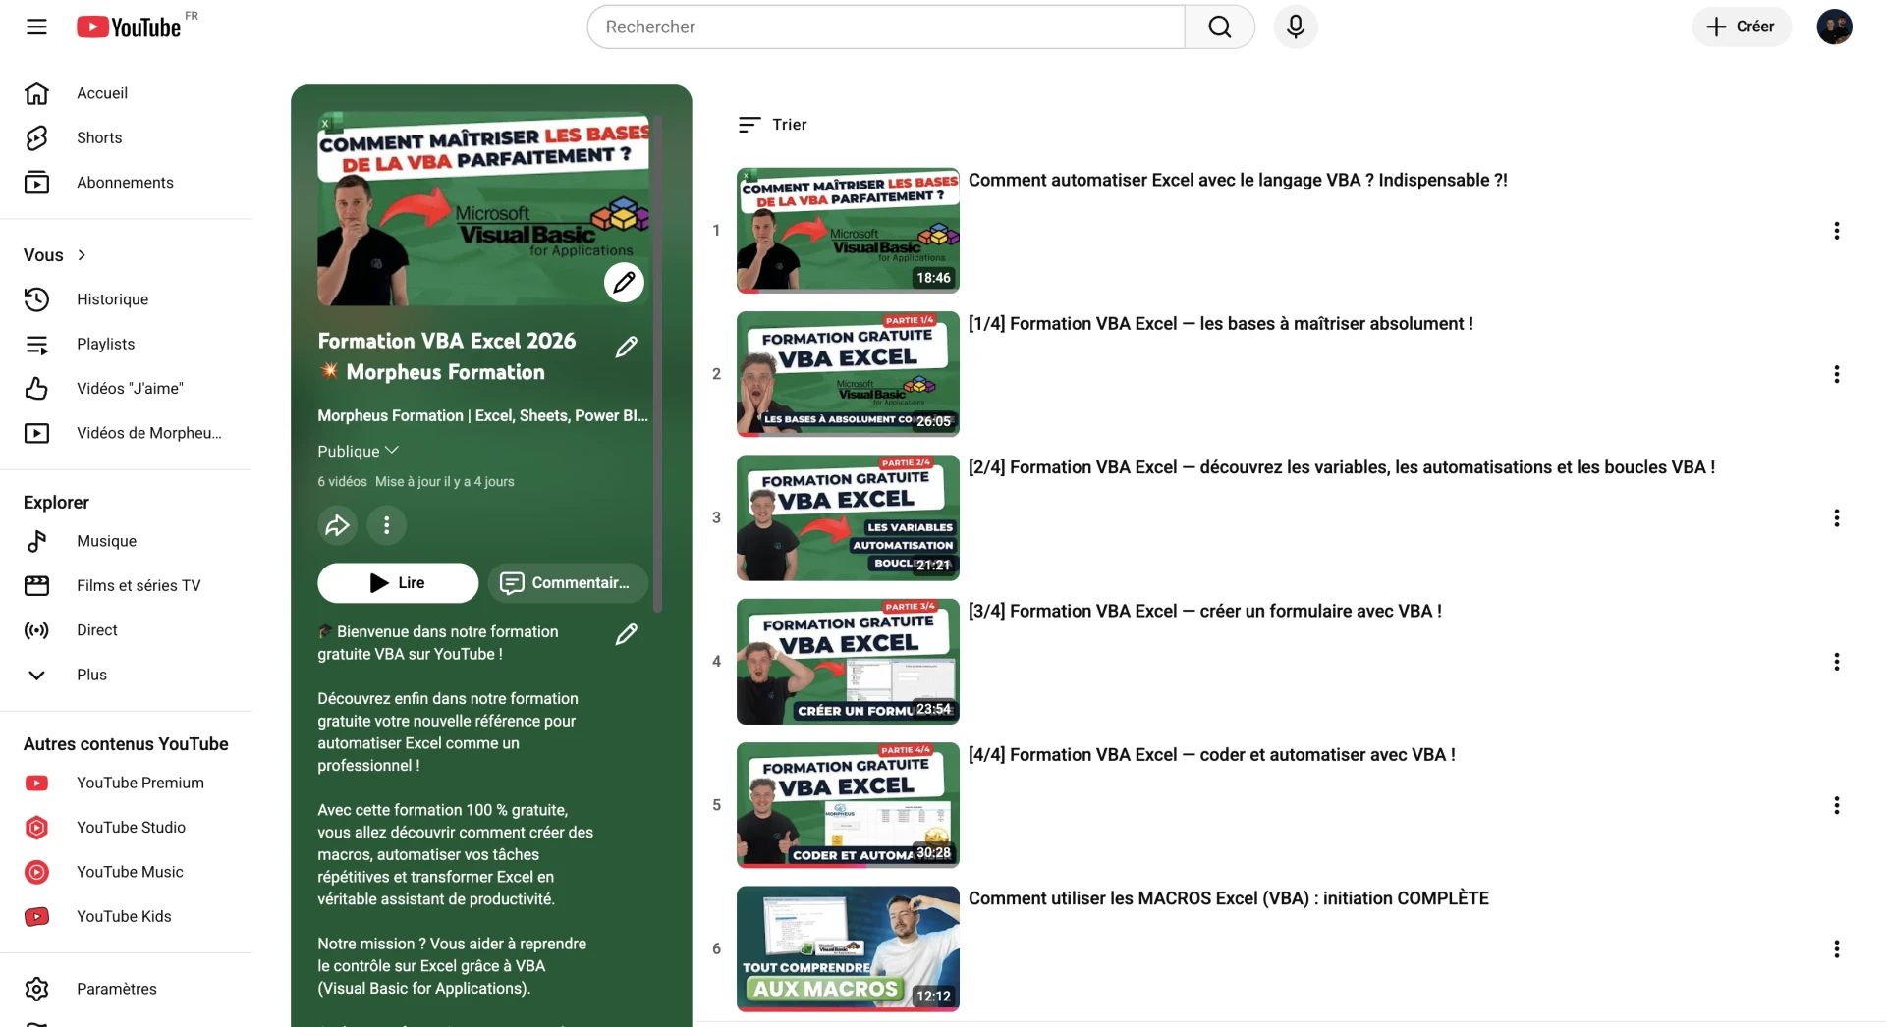Click the Créer button

pos(1741,27)
